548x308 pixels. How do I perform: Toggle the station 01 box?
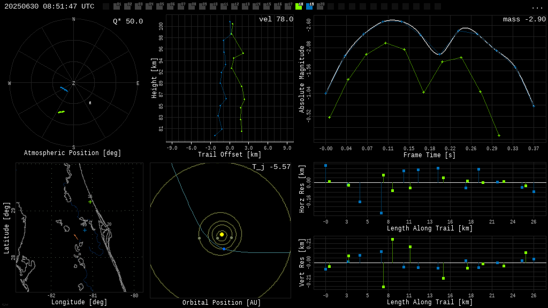tap(117, 6)
